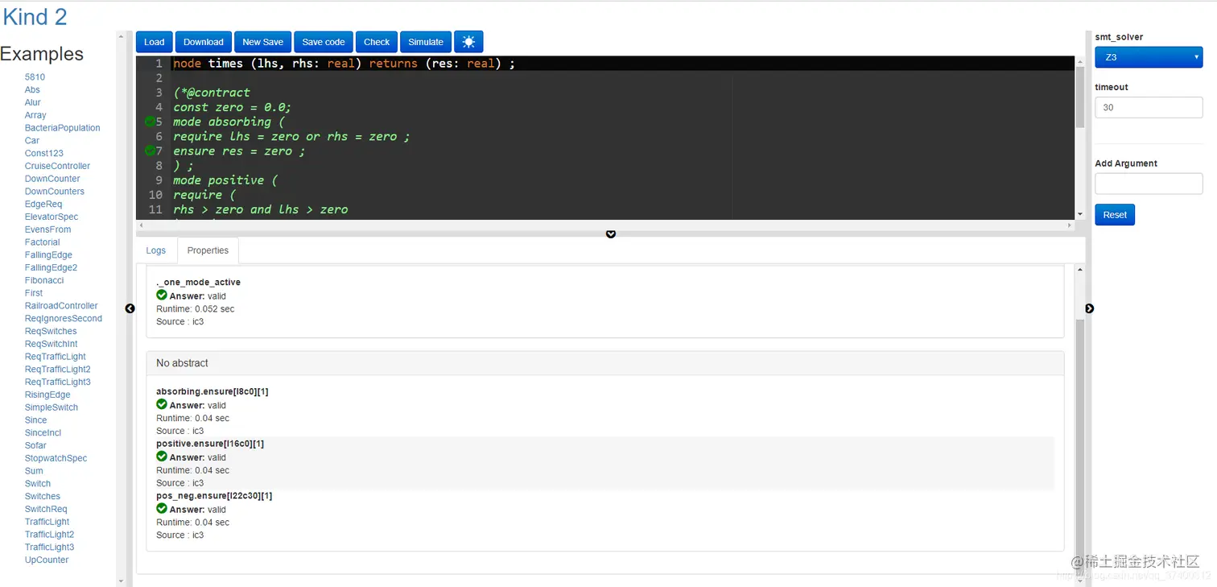Click the New Save button

pyautogui.click(x=263, y=42)
